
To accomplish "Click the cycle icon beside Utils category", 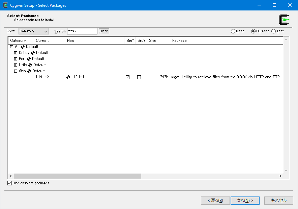I will coord(30,65).
